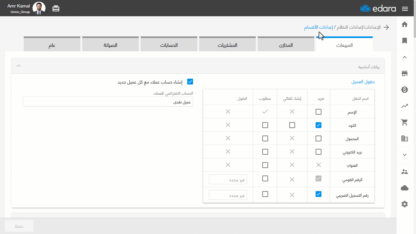Collapse the بيانات أساسية section with chevron
Viewport: 416px width, 234px height.
[x=19, y=66]
